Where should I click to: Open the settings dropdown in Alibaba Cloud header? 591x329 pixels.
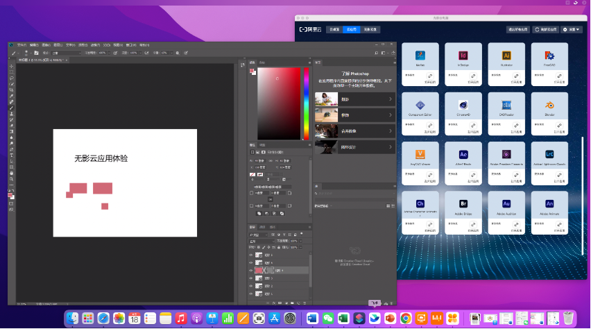pyautogui.click(x=572, y=30)
